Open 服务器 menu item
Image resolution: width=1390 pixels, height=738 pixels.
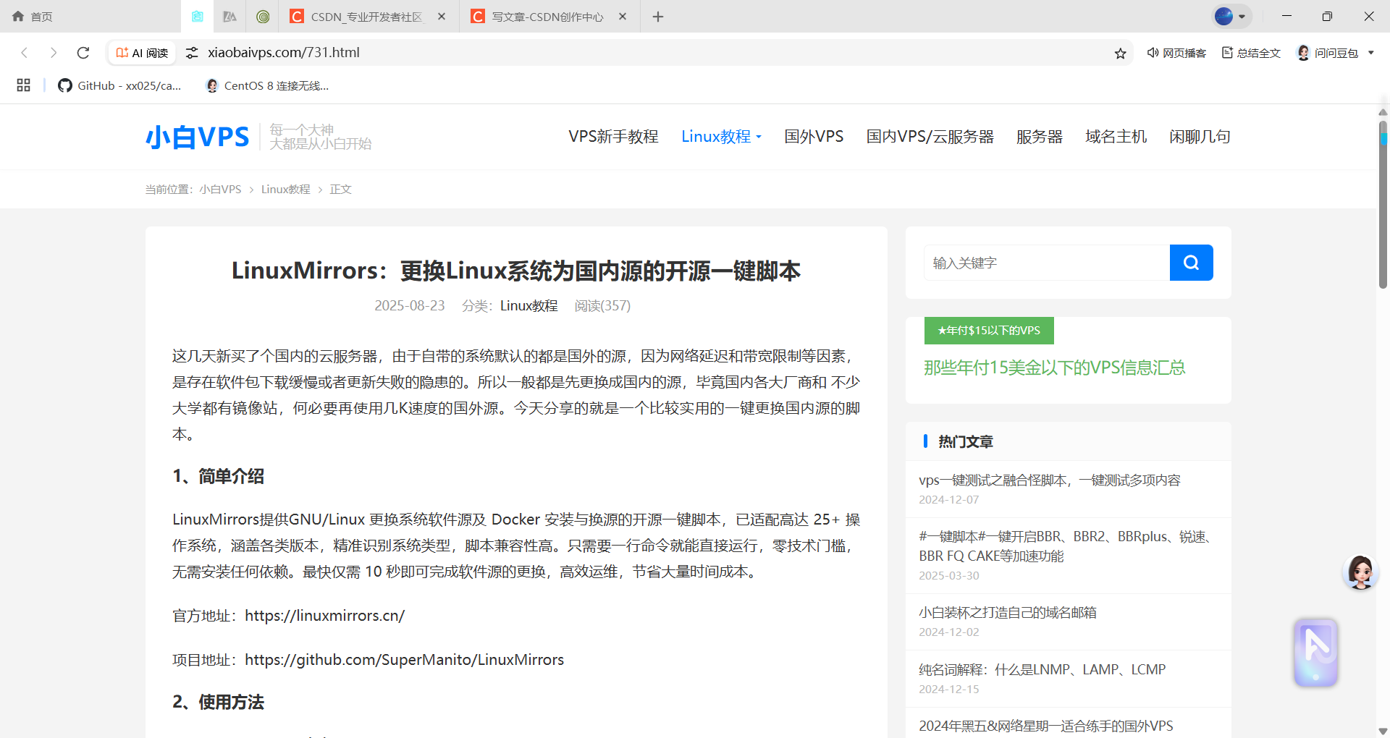1040,137
